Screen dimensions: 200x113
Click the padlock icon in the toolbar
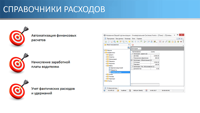click(172, 42)
